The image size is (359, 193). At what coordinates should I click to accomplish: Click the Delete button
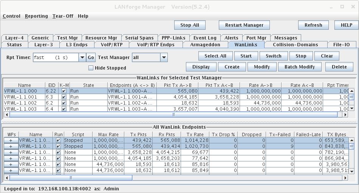[339, 67]
